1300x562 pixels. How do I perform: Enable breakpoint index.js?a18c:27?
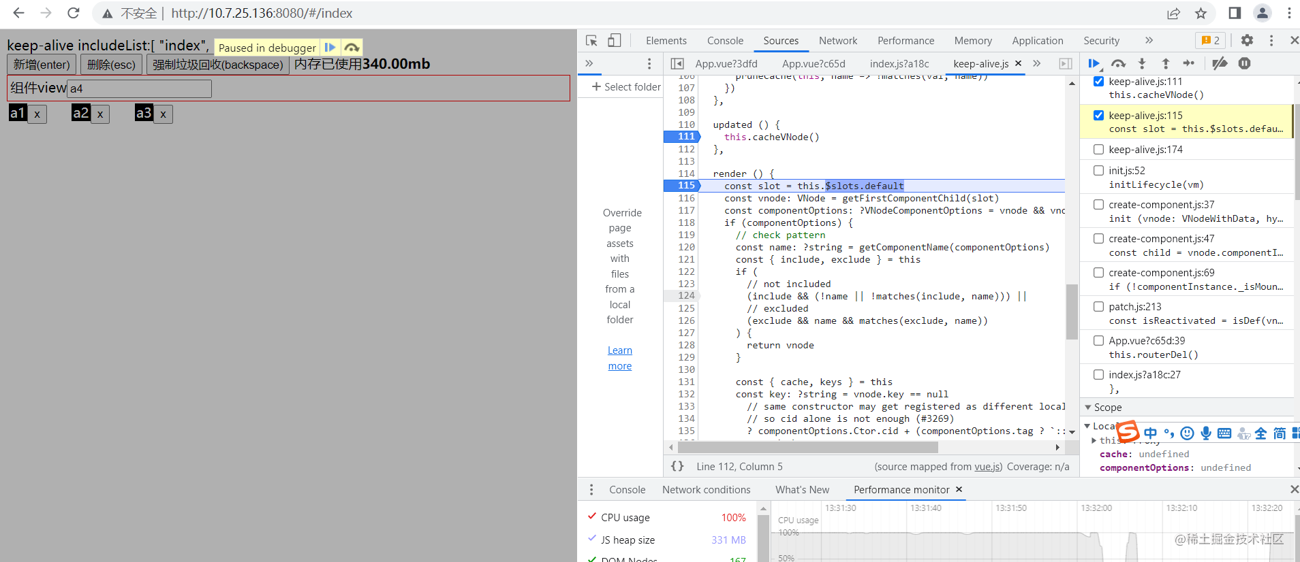(1098, 374)
